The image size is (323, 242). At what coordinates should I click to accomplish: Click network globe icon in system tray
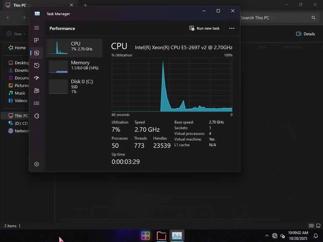[x=275, y=236]
